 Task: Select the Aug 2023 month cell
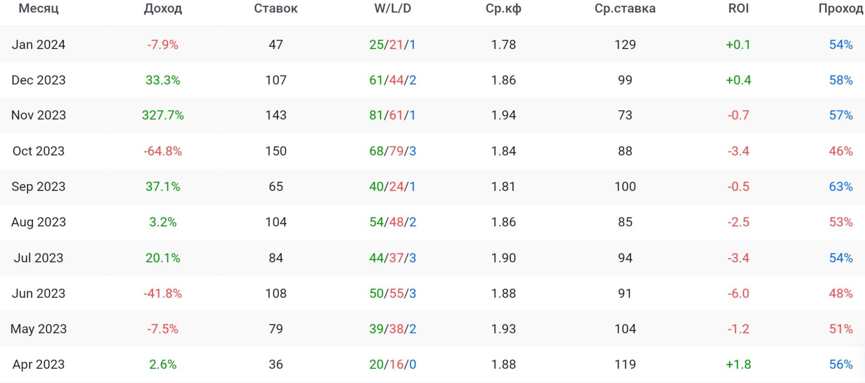(x=39, y=222)
